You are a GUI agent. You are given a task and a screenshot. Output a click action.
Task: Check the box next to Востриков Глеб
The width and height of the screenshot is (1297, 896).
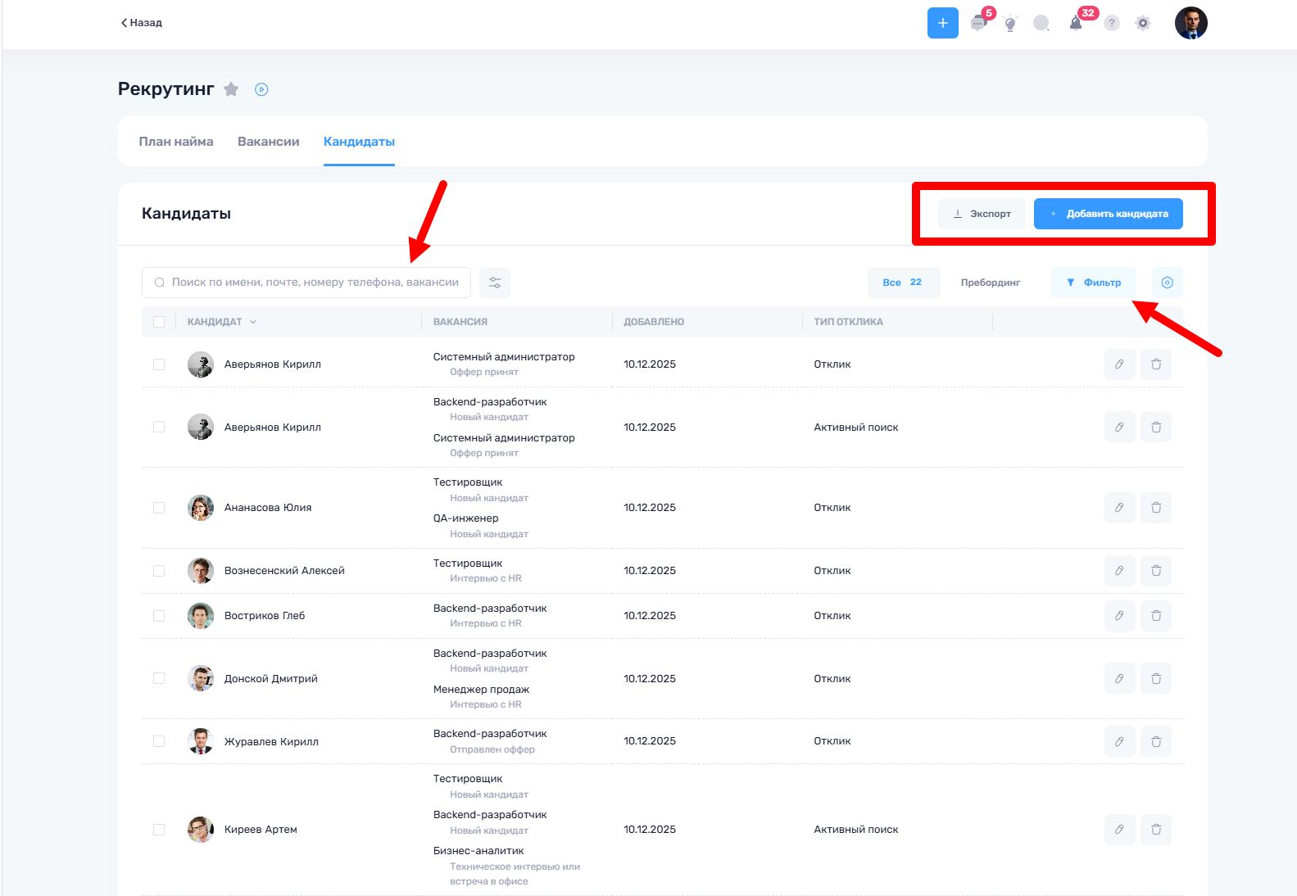coord(159,616)
